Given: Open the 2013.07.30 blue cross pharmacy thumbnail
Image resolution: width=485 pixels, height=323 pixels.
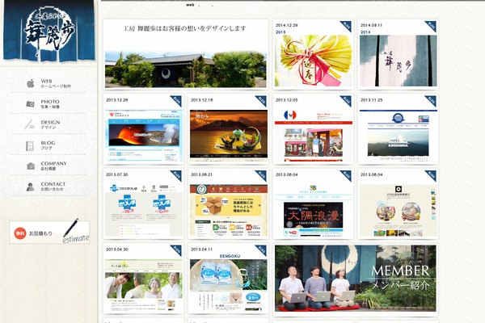Looking at the screenshot, I should [144, 210].
